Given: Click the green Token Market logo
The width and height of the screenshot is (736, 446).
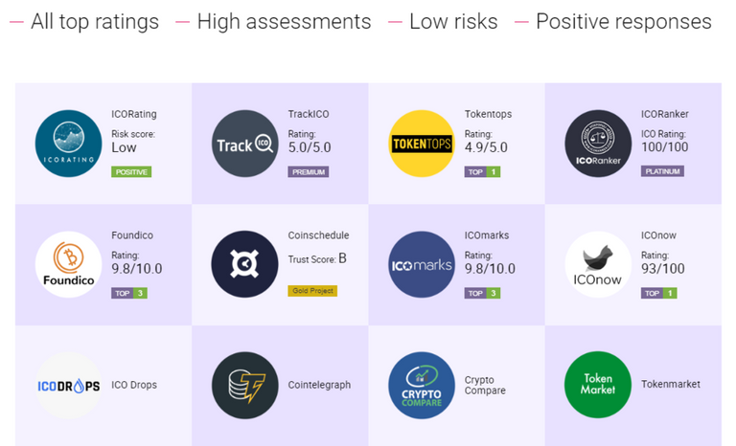Looking at the screenshot, I should click(x=597, y=385).
